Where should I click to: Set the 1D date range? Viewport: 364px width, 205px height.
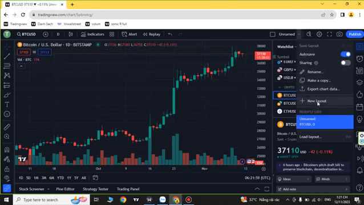(x=21, y=178)
